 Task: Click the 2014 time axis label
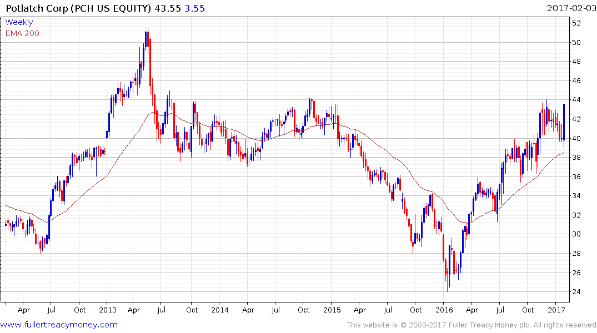(220, 310)
